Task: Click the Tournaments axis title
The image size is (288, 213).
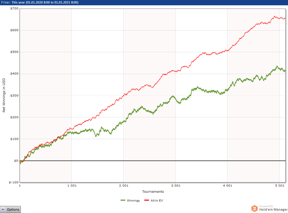Action: (153, 192)
